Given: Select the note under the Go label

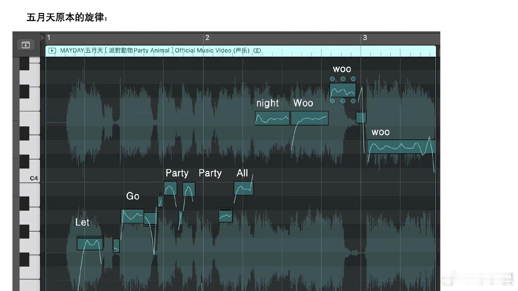Looking at the screenshot, I should tap(132, 216).
